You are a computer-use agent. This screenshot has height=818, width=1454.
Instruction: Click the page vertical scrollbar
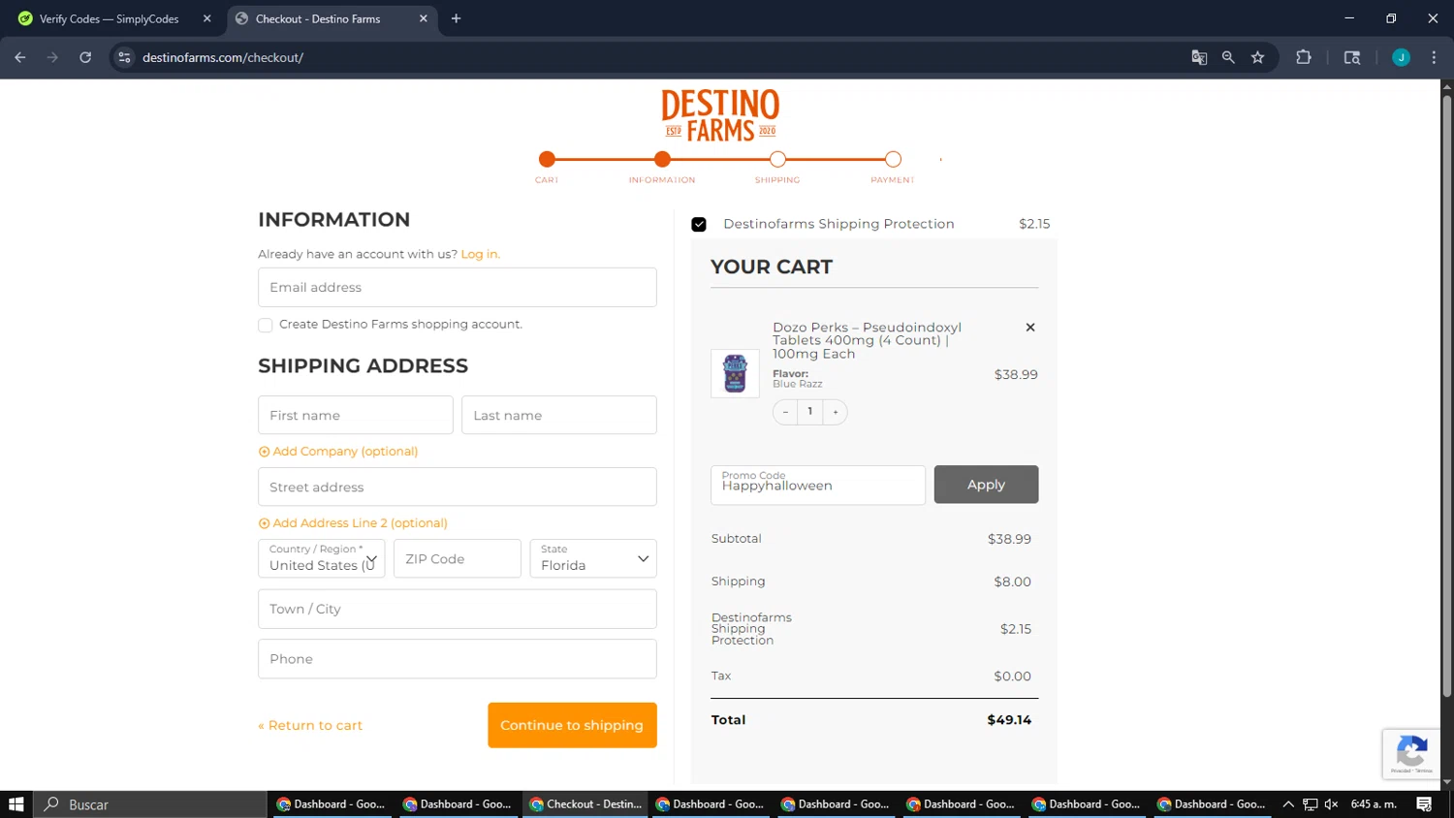[1446, 395]
